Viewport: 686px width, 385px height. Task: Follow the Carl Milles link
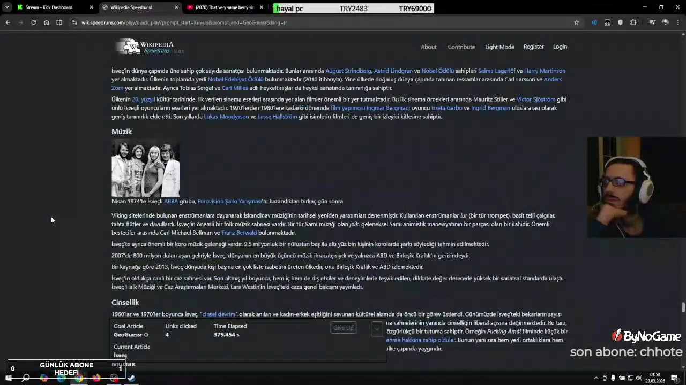pos(235,88)
